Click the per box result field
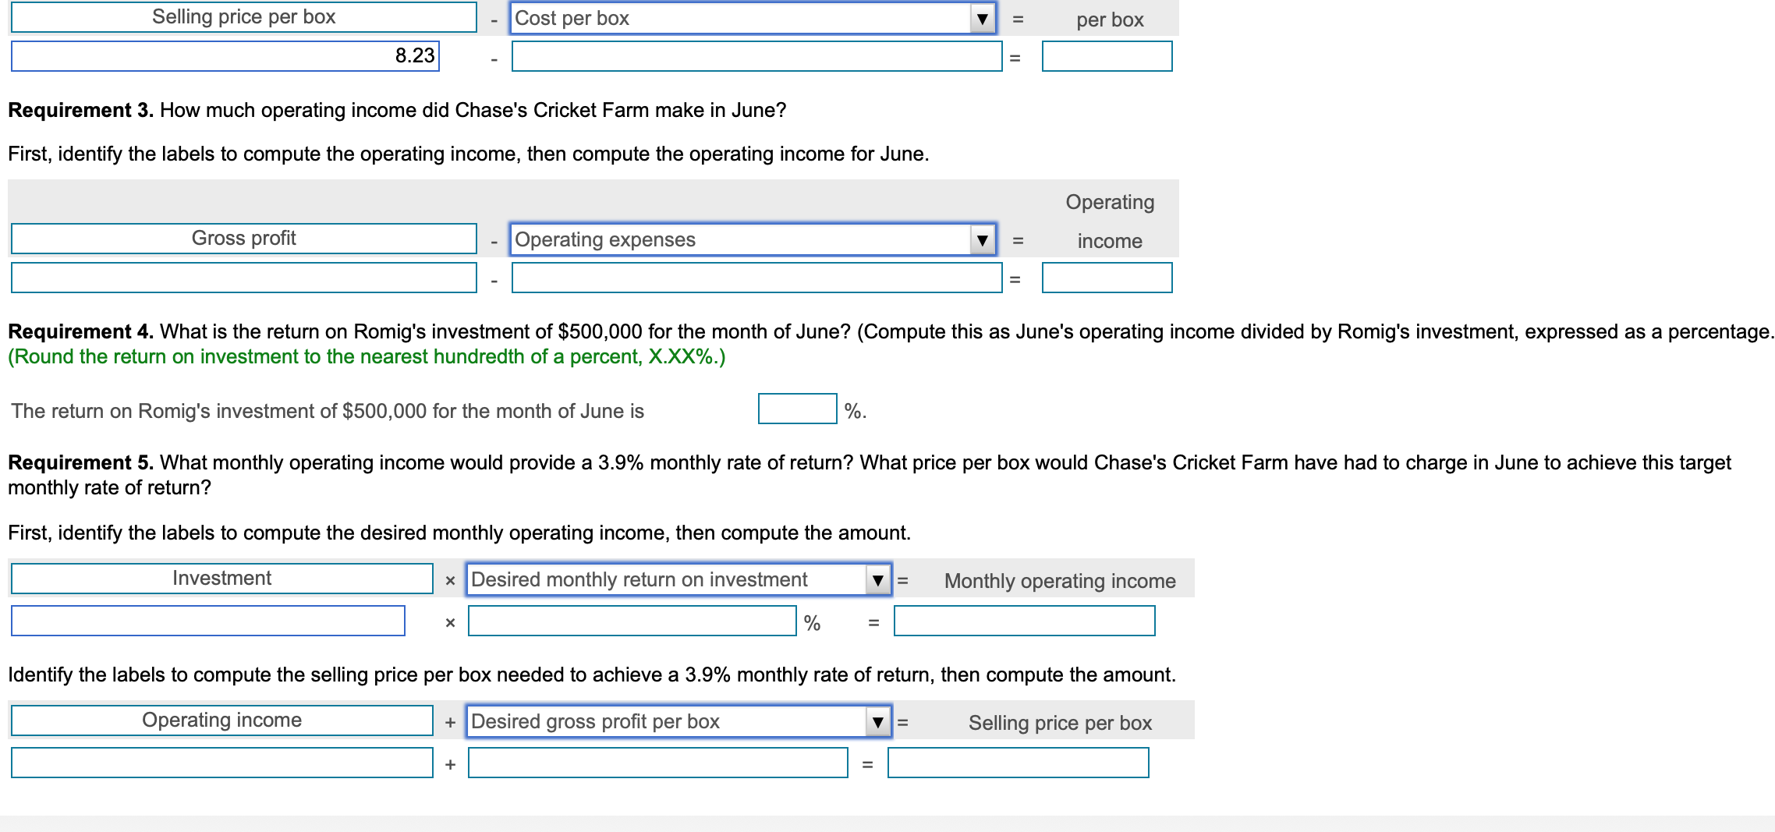This screenshot has width=1775, height=832. 1106,56
